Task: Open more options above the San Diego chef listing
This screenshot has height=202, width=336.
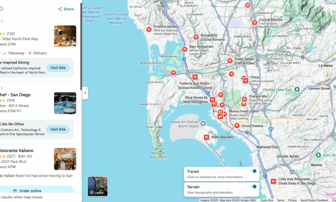Action: point(2,88)
